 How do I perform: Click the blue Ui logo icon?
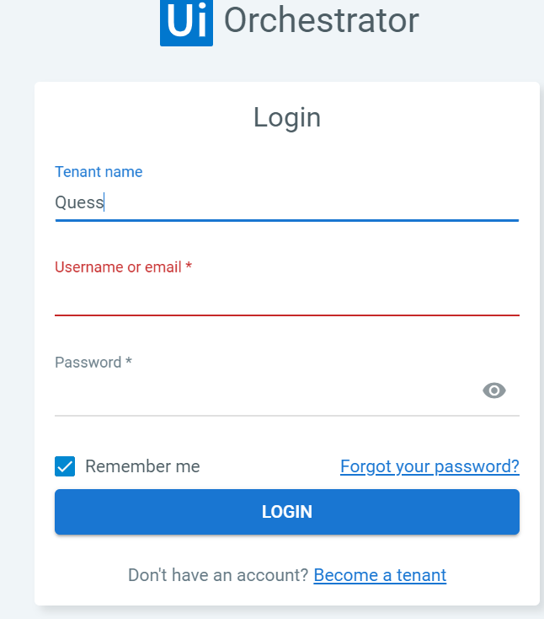(x=186, y=22)
